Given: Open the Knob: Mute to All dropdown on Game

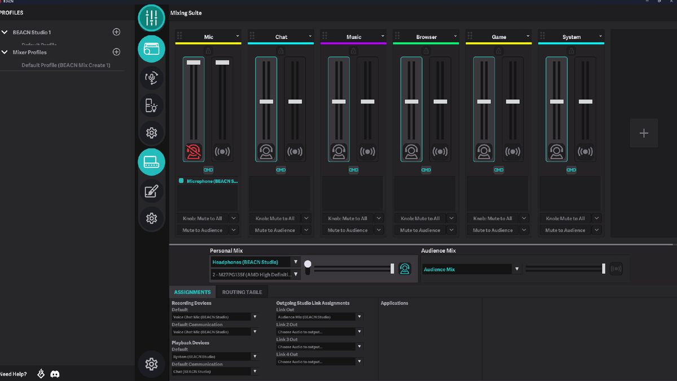Looking at the screenshot, I should [x=497, y=218].
